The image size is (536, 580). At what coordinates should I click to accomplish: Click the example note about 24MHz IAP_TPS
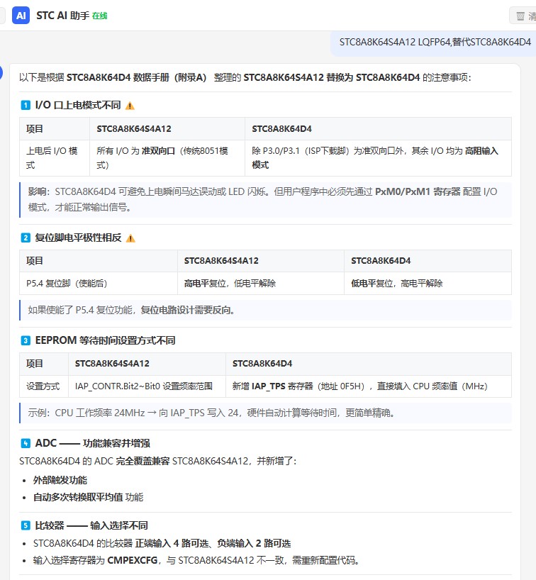pyautogui.click(x=266, y=413)
